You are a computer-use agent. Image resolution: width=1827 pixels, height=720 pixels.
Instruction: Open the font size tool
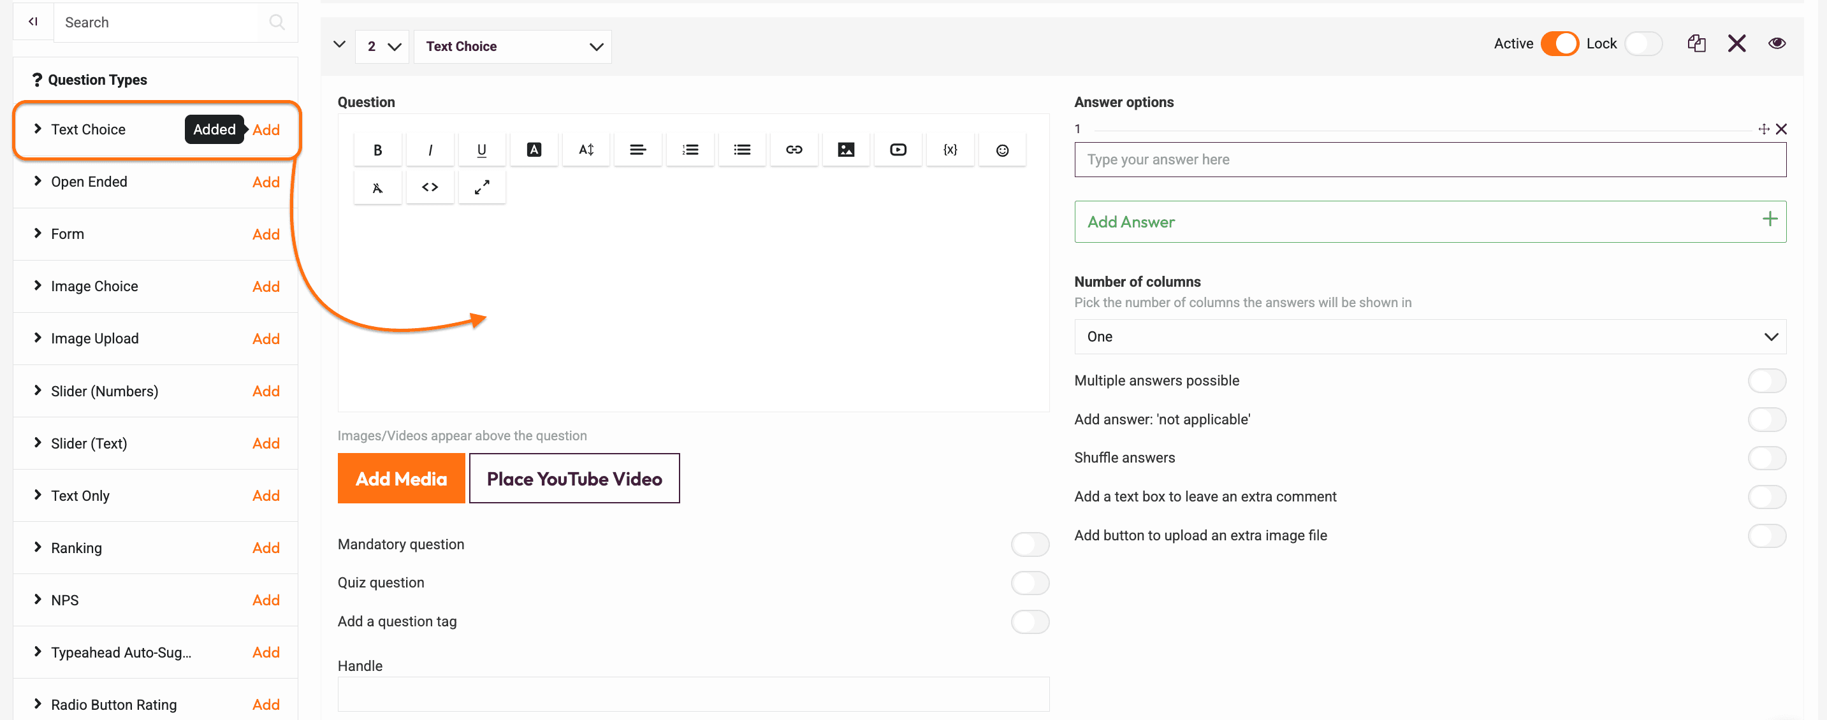(x=586, y=150)
